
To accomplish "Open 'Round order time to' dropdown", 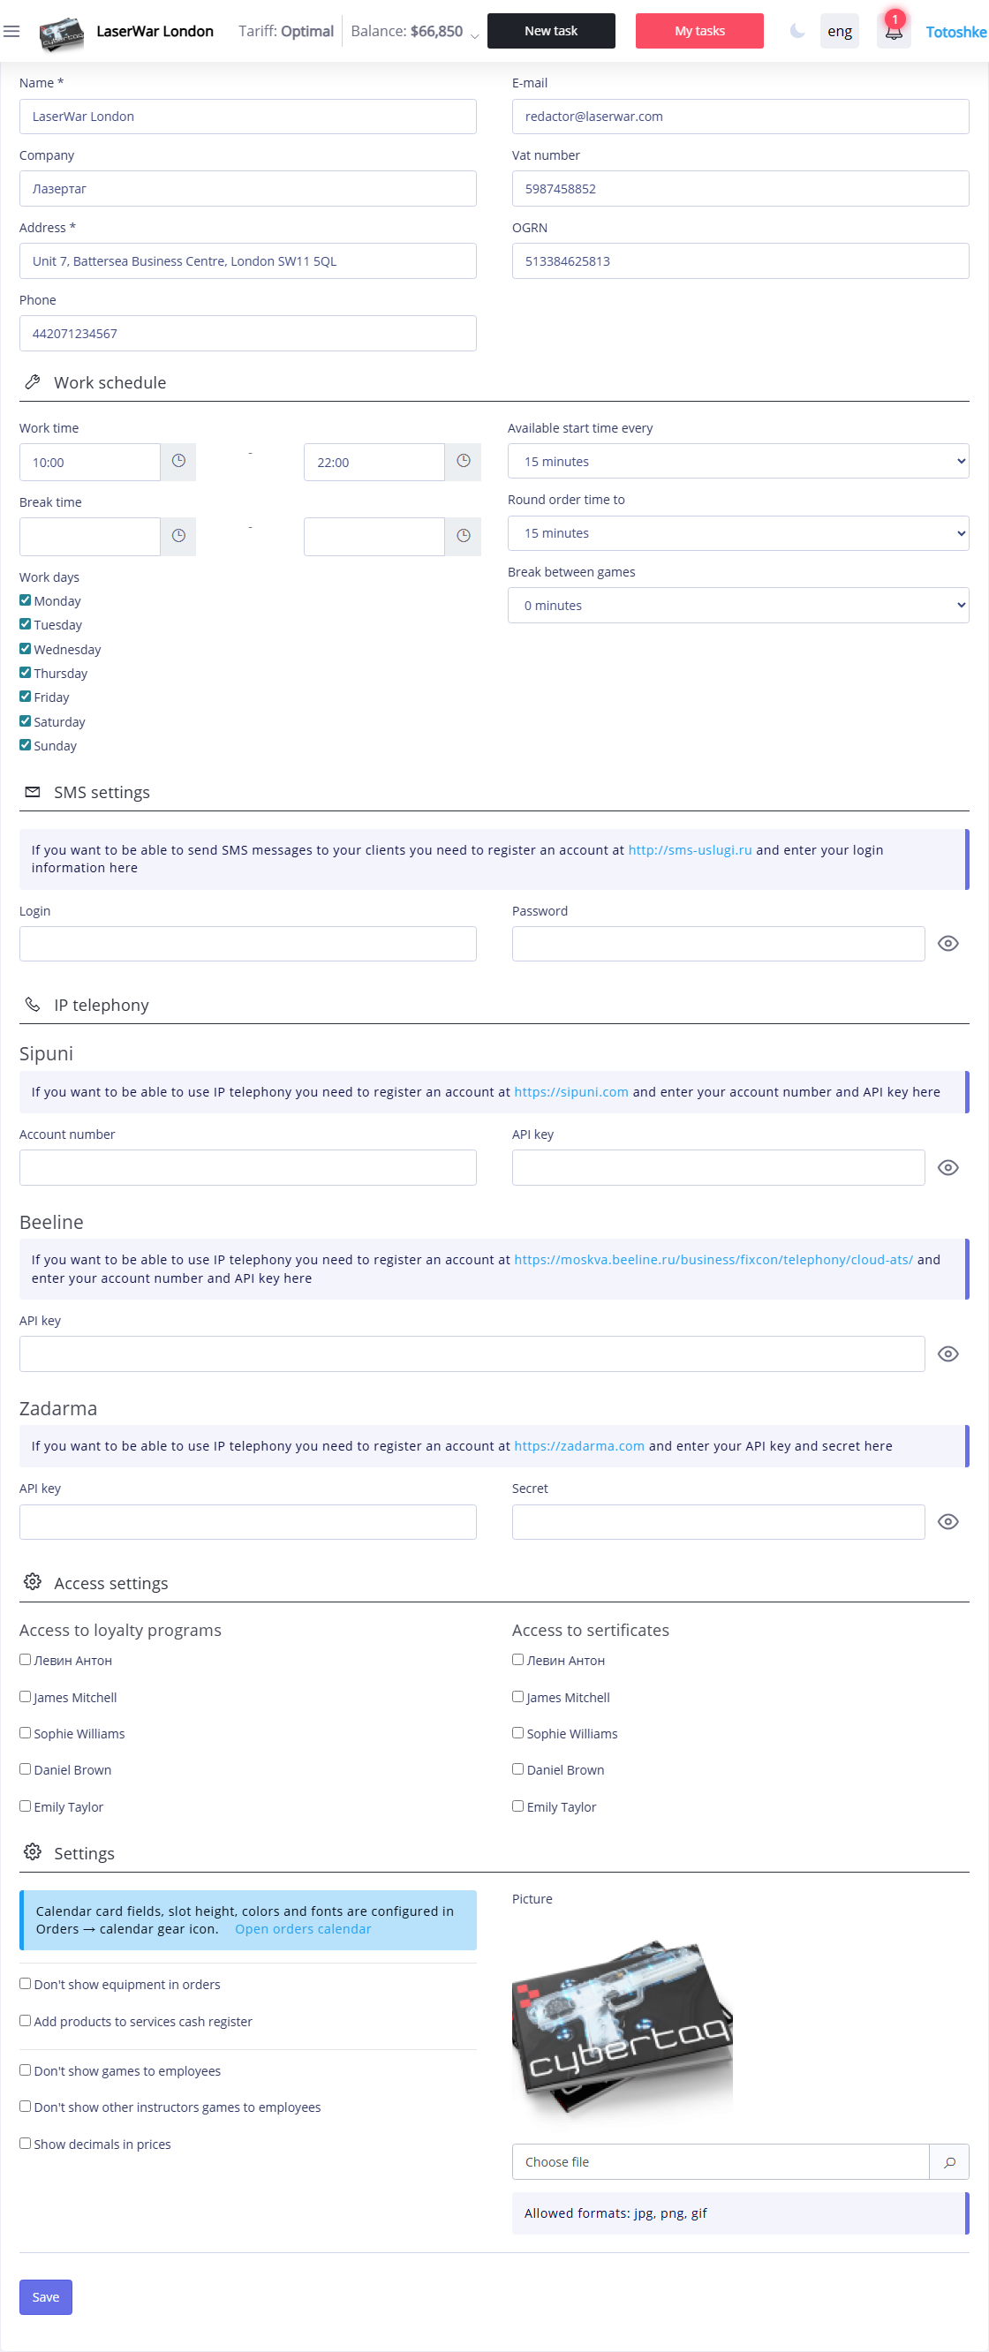I will click(x=738, y=533).
